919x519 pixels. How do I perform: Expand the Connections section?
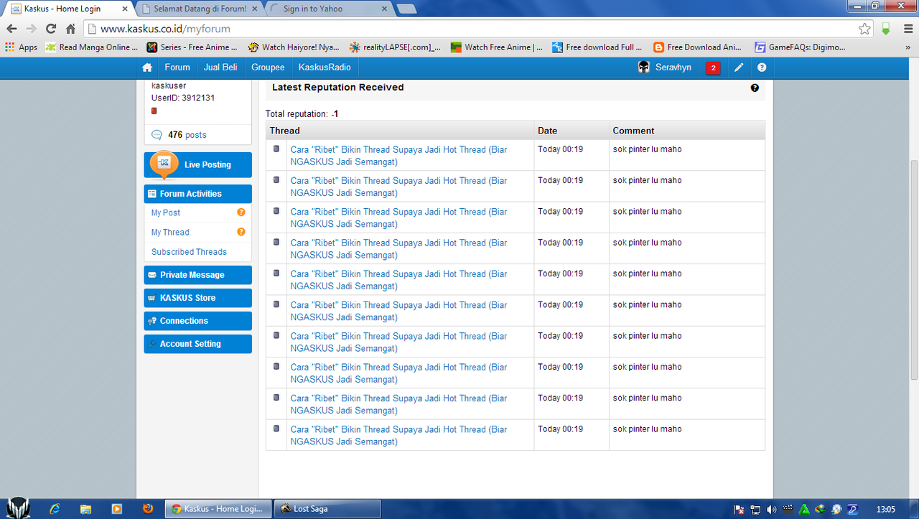pyautogui.click(x=198, y=321)
